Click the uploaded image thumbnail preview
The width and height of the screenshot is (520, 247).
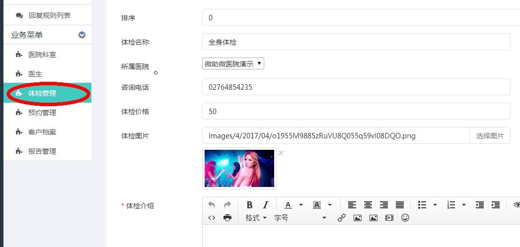click(x=239, y=168)
